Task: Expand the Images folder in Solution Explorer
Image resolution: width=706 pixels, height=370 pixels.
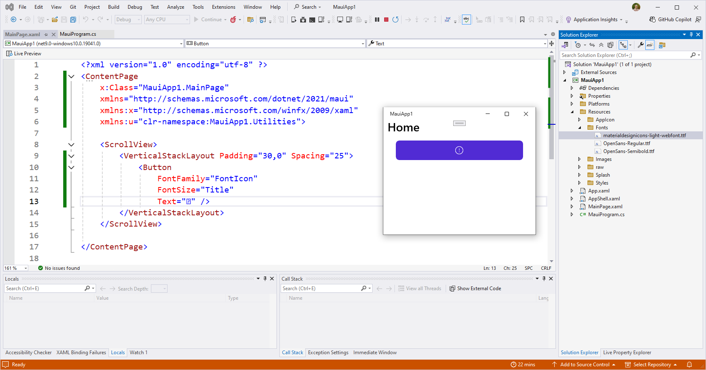Action: point(579,159)
